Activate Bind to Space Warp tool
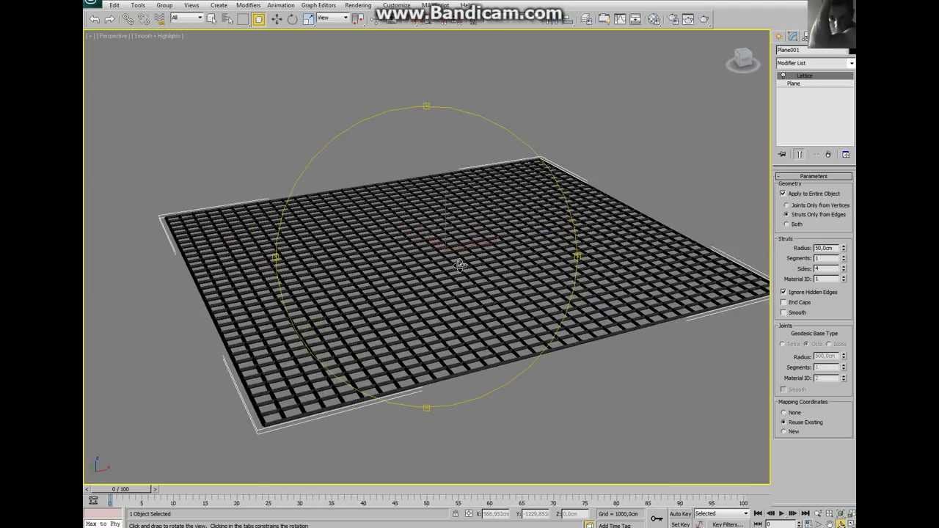Screen dimensions: 939x528 pos(159,19)
